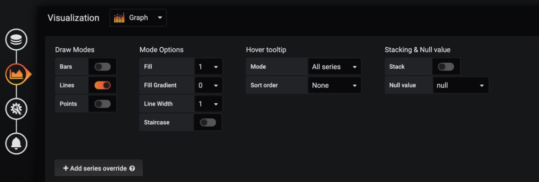Click the plus icon for series override
The image size is (539, 182).
66,168
